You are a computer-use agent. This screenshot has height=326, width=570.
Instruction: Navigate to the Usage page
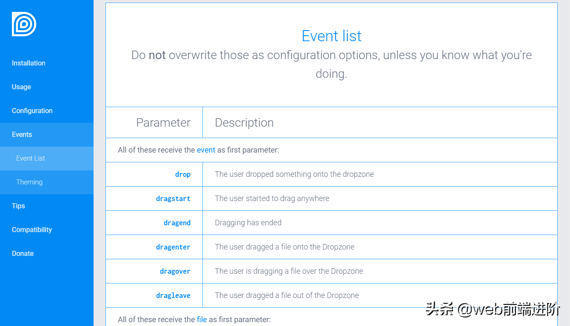21,87
